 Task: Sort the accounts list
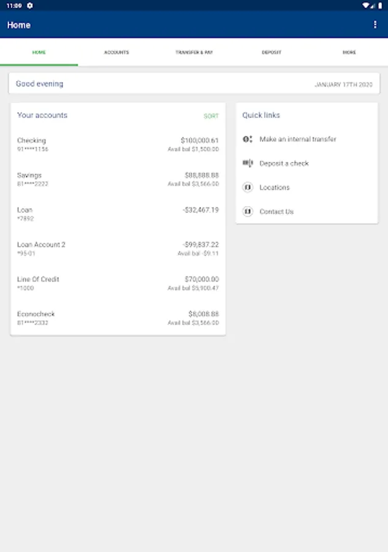click(211, 116)
